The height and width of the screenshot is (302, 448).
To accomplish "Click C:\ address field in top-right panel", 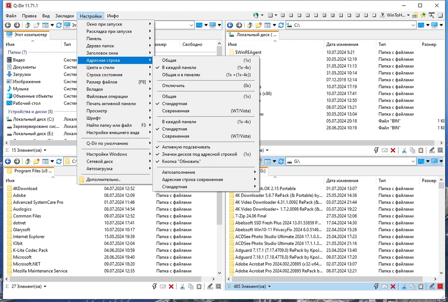I will tap(351, 25).
